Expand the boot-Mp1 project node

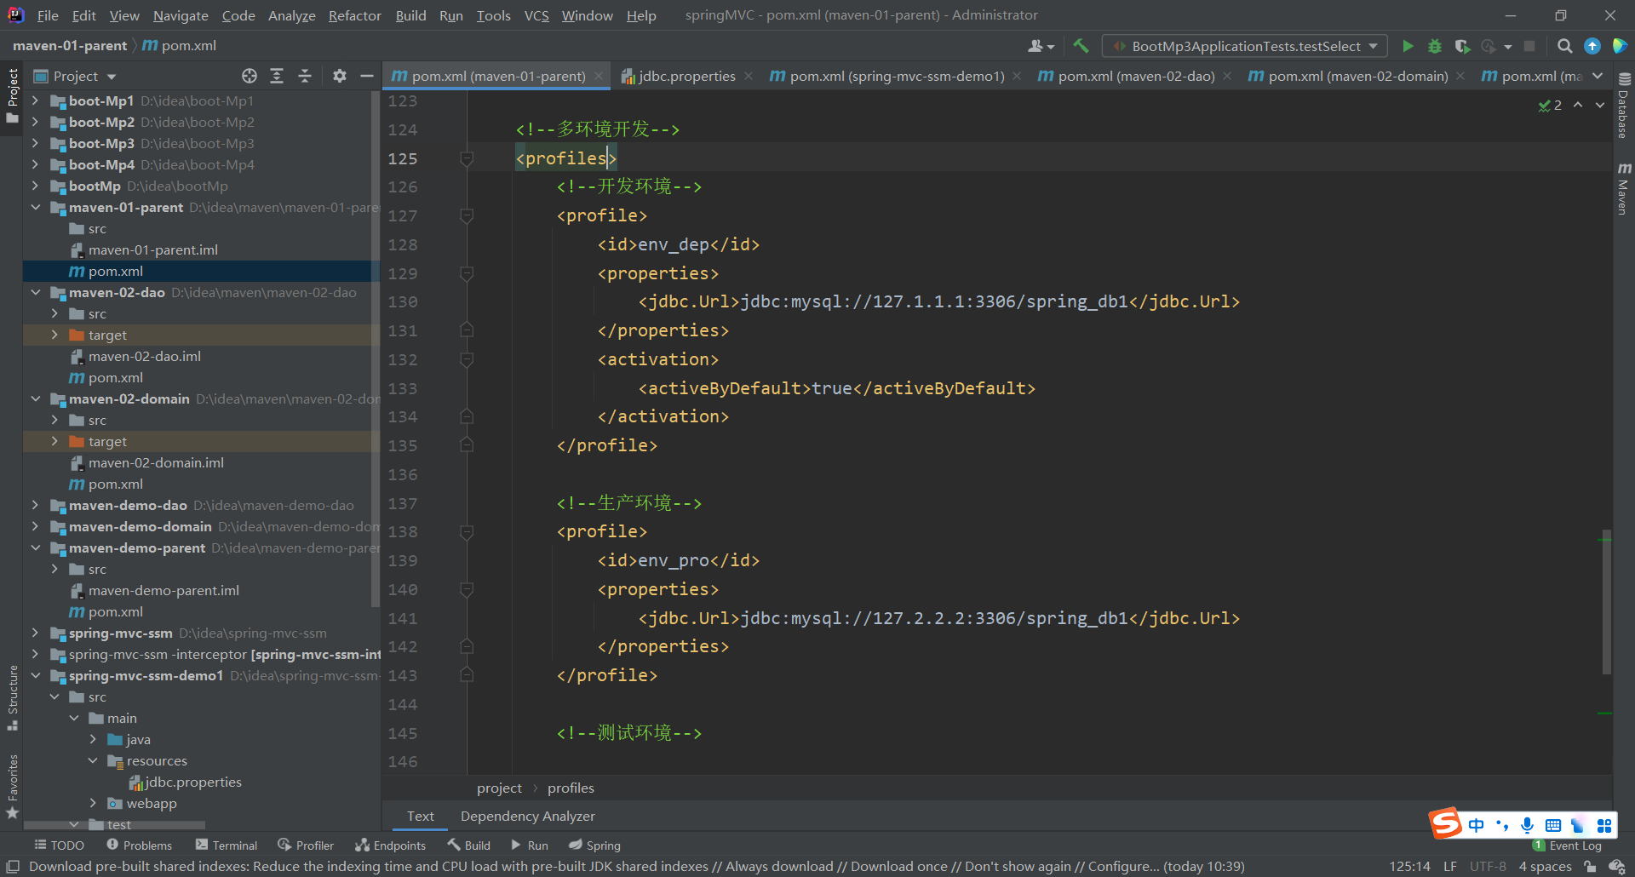[x=35, y=100]
